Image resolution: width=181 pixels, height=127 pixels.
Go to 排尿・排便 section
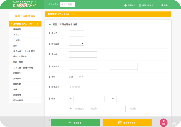[x=25, y=62]
